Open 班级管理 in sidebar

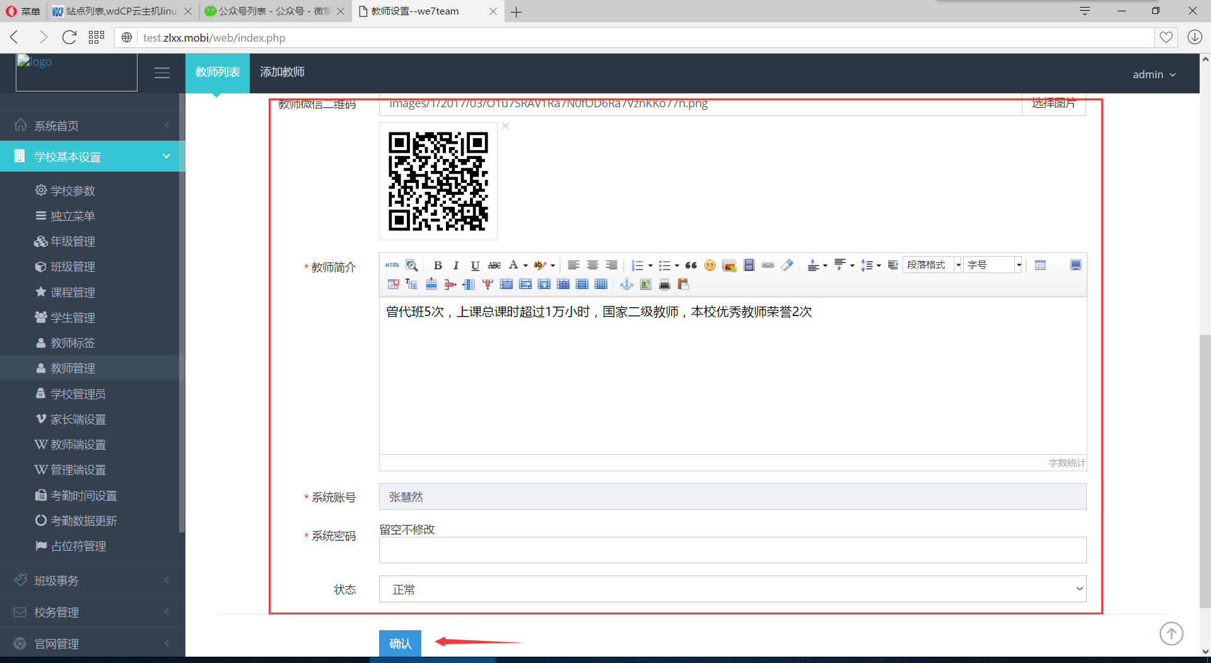(x=73, y=267)
